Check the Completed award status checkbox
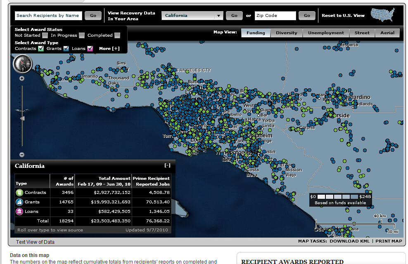This screenshot has height=264, width=408. click(x=117, y=35)
